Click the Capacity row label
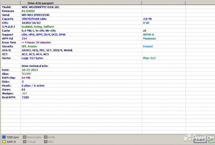 click(8, 19)
